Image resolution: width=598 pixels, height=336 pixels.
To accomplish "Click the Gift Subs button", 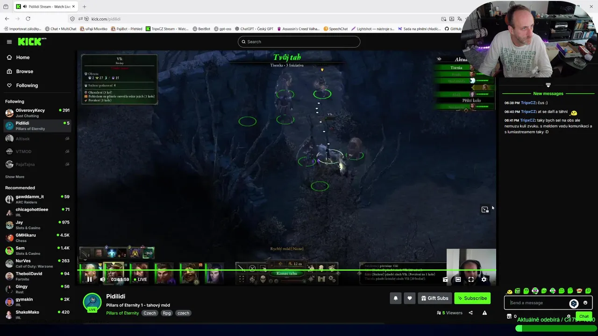I will [x=434, y=298].
